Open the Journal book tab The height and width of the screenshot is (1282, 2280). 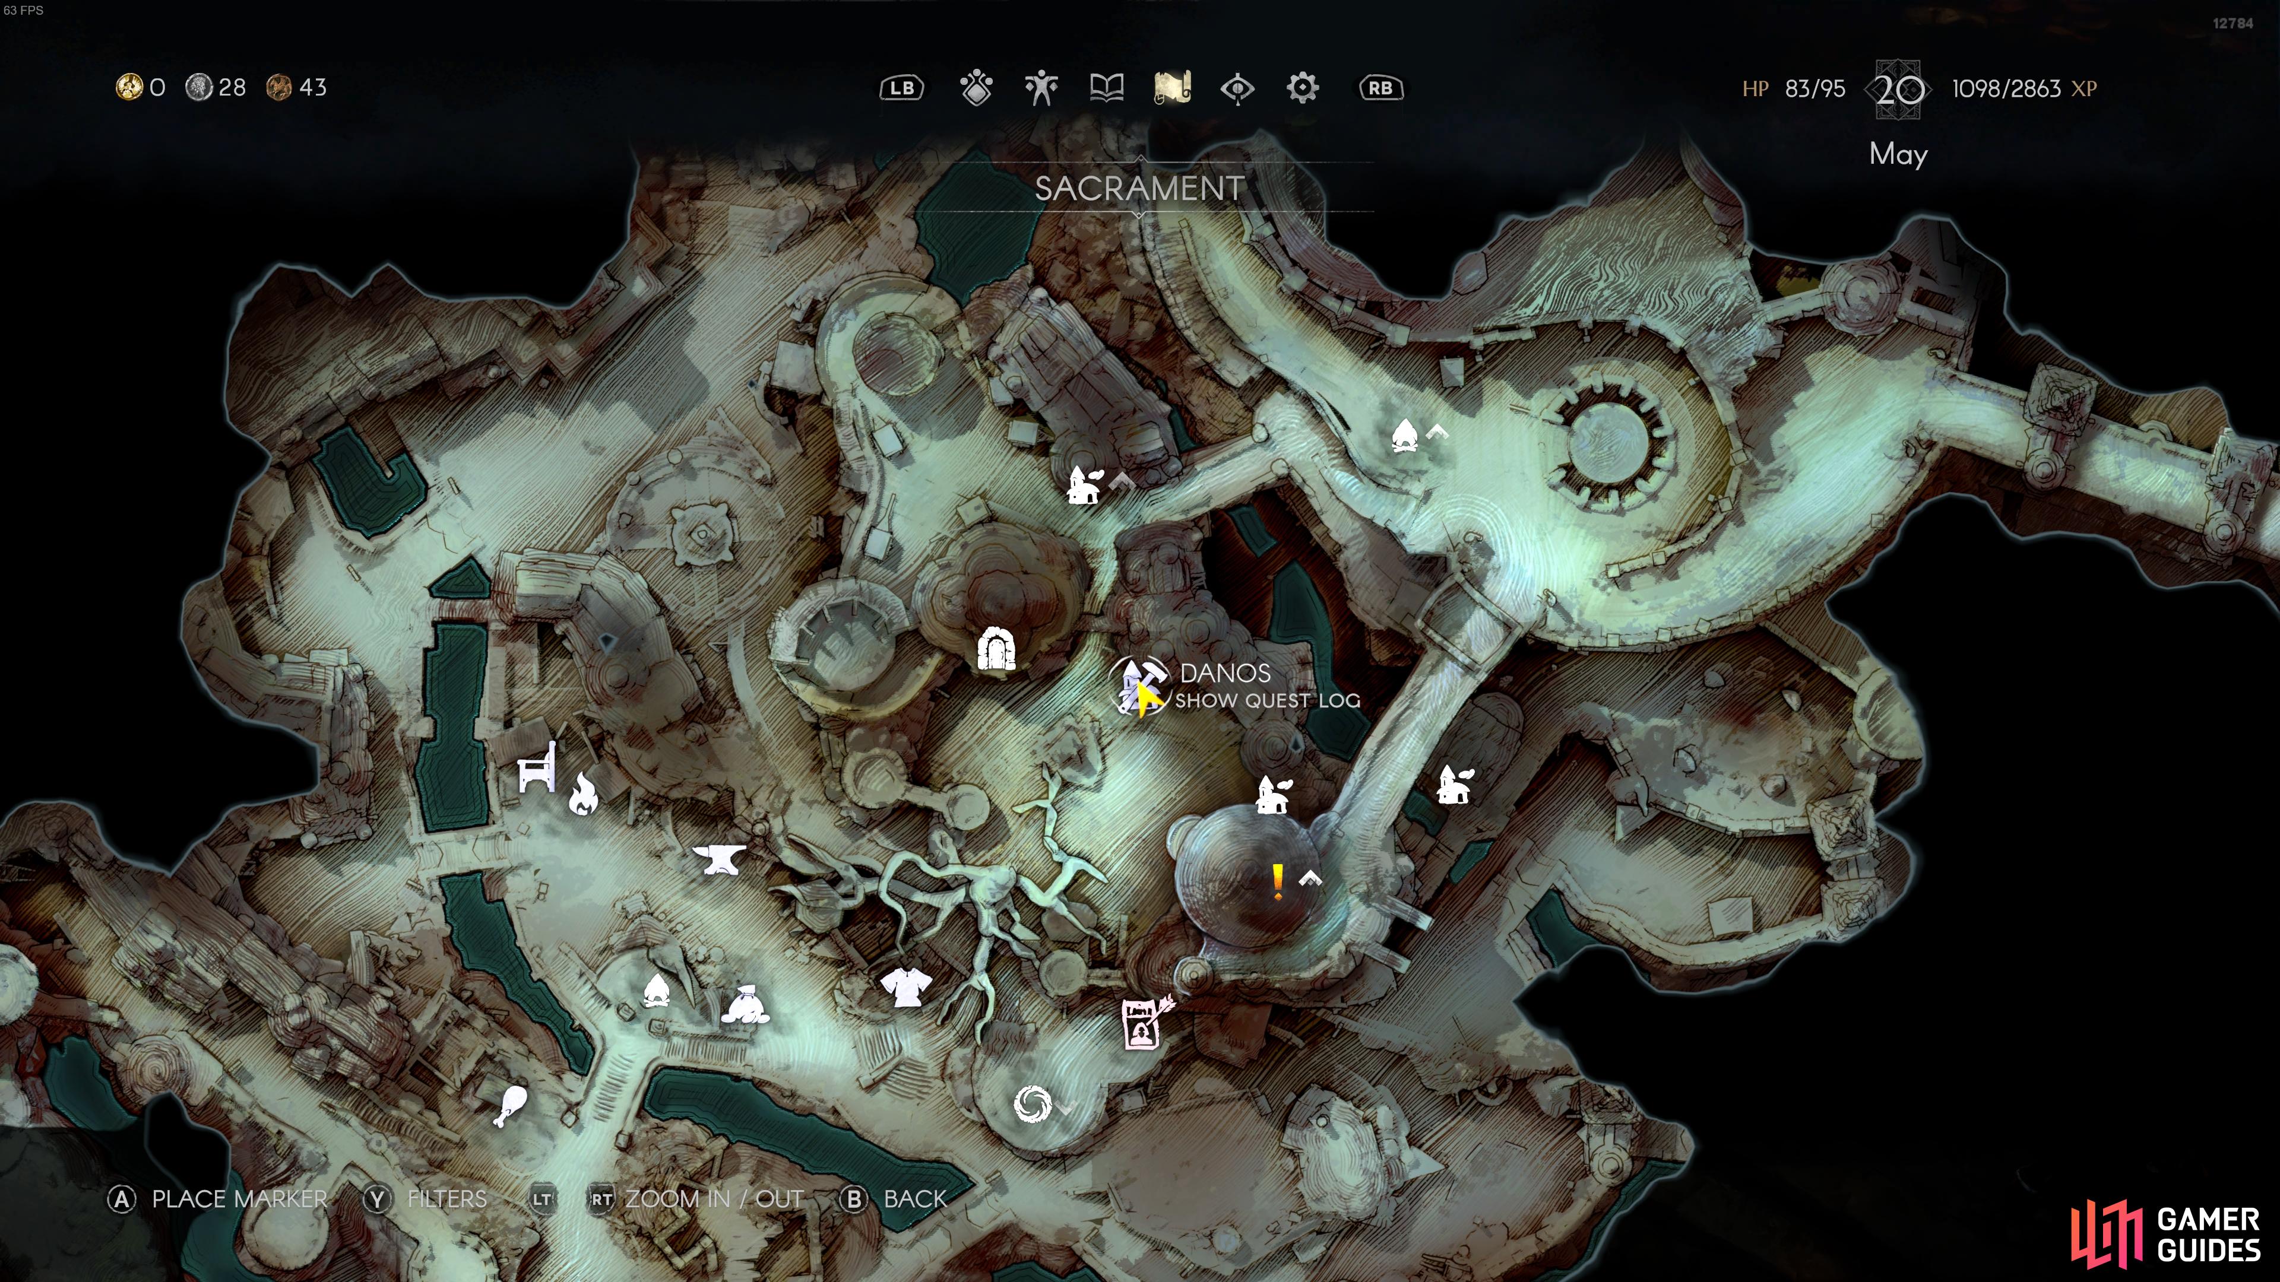pos(1106,88)
